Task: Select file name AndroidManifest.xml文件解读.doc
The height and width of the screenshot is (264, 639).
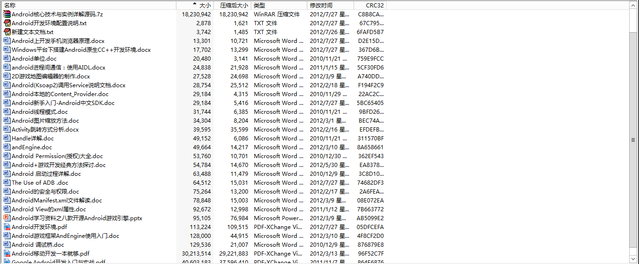Action: click(x=57, y=200)
